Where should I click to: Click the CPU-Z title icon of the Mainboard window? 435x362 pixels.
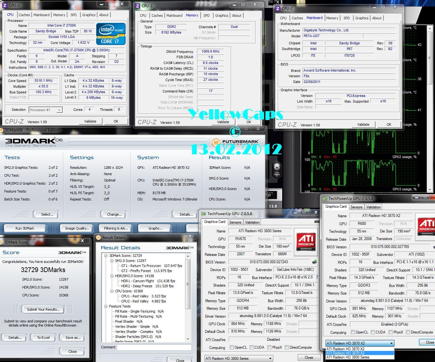[x=278, y=8]
